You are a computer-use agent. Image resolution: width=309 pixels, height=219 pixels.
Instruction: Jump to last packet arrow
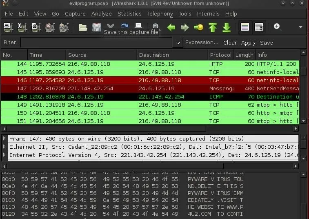[x=227, y=27]
